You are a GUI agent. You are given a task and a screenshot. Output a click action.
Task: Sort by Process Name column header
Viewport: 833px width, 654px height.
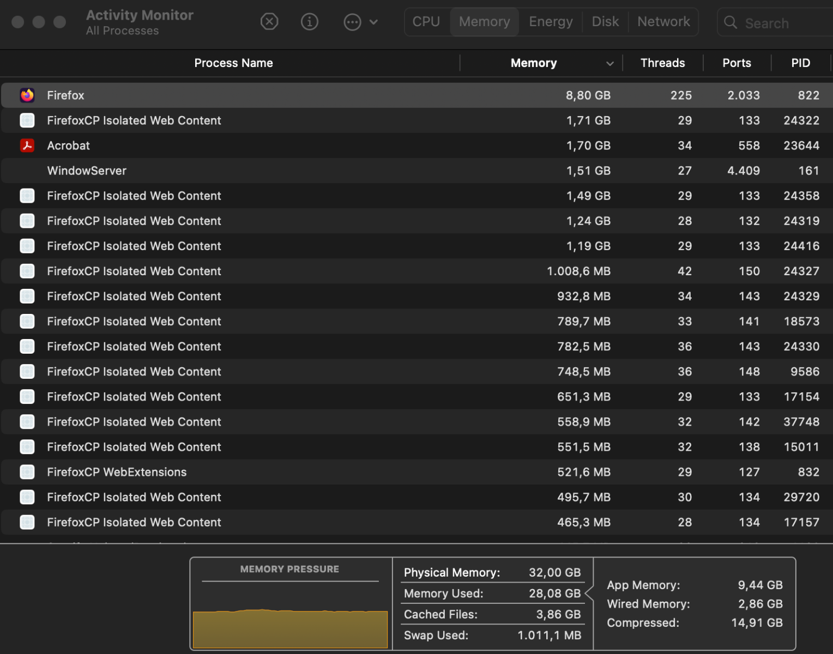tap(233, 63)
